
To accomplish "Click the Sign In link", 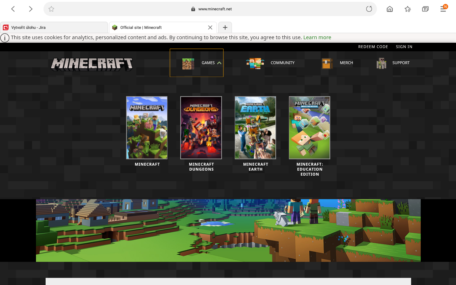I will [x=404, y=47].
